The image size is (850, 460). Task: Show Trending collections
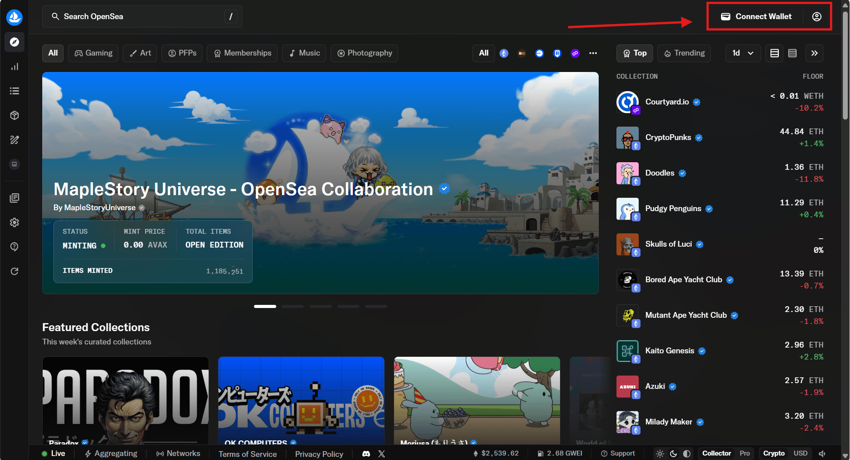(x=684, y=53)
